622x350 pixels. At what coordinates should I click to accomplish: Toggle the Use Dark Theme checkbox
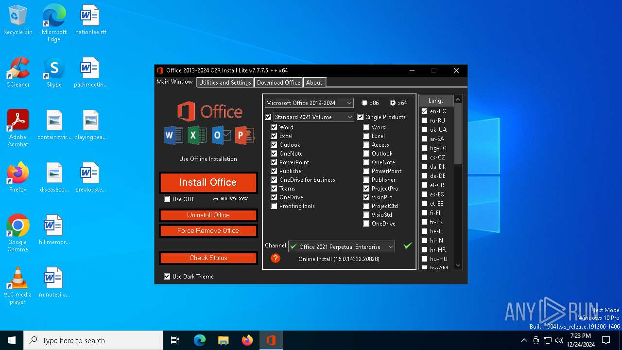coord(167,277)
